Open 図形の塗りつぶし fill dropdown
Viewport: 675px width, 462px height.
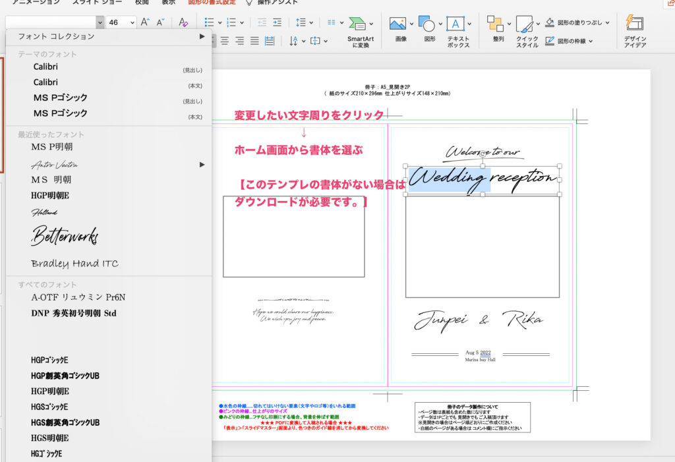(606, 22)
